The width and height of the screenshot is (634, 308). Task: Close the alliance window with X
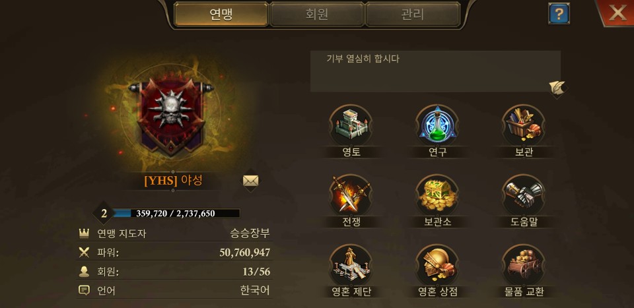tap(617, 13)
